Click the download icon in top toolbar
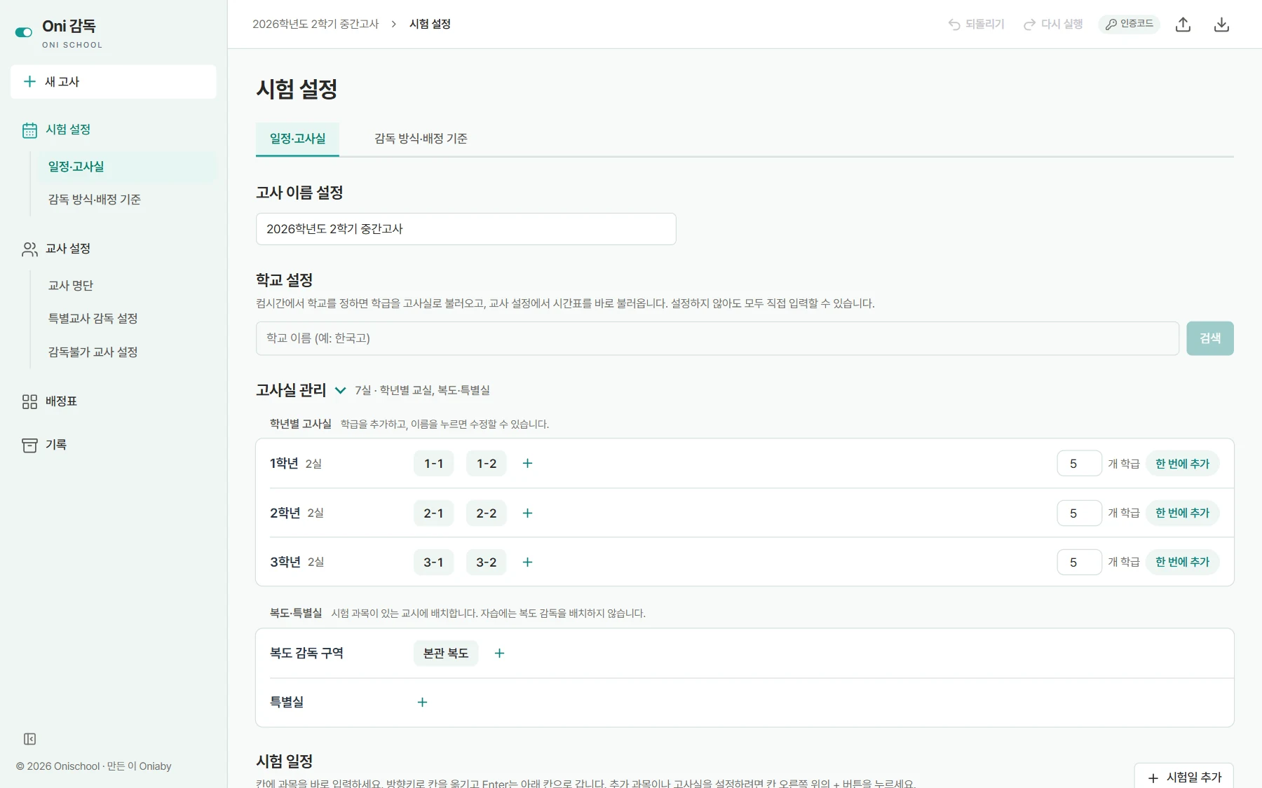1262x788 pixels. tap(1221, 25)
